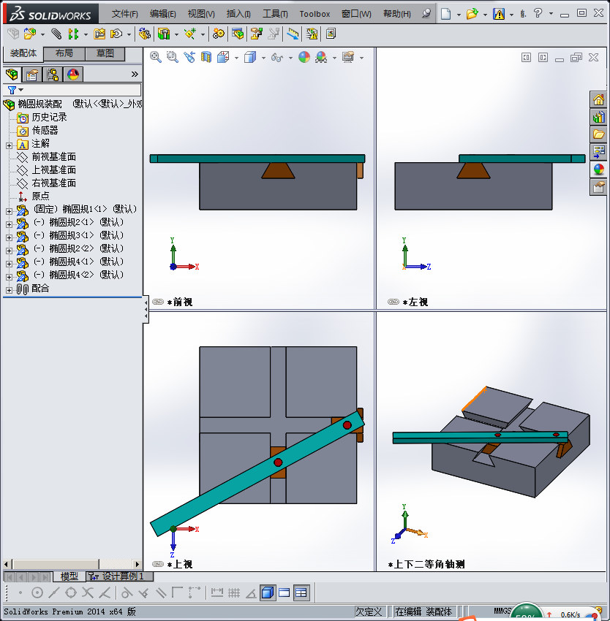Switch to the 布局 tab
Screen dimensions: 610x621
click(64, 53)
